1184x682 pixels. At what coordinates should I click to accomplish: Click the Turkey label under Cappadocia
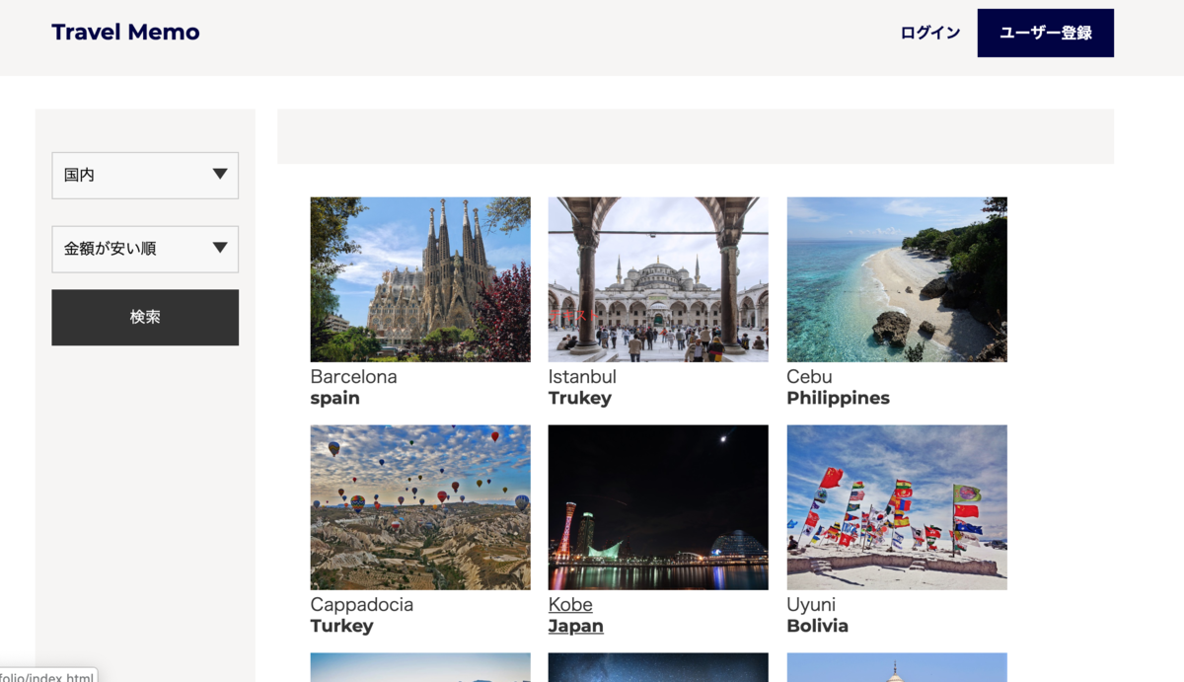(342, 627)
